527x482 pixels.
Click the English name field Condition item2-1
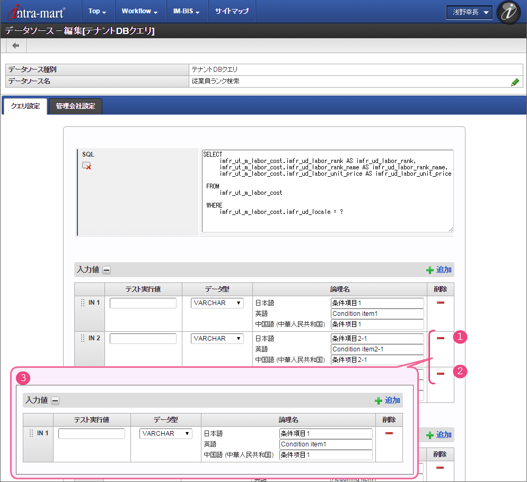(x=377, y=349)
